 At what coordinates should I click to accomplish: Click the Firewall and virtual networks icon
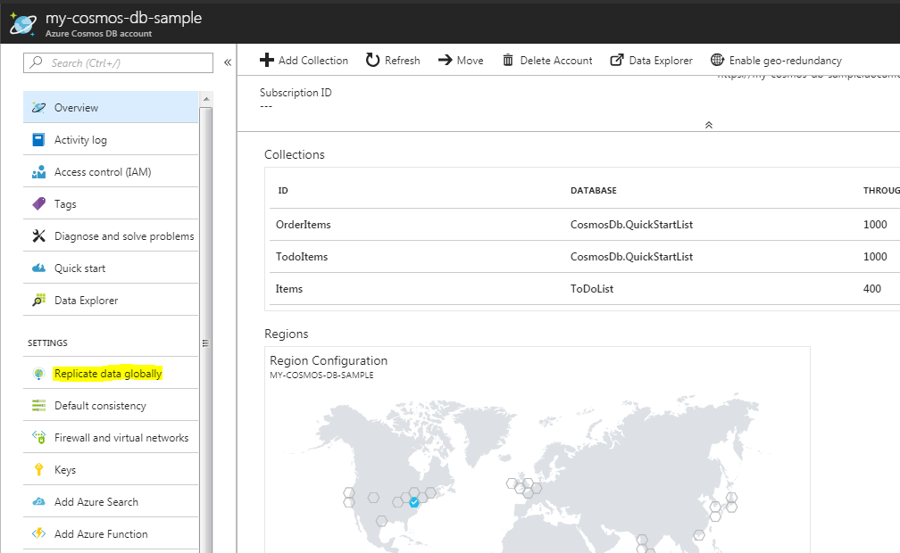(x=38, y=438)
